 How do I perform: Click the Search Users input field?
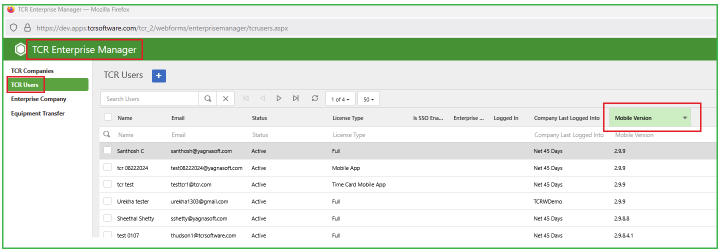coord(150,98)
